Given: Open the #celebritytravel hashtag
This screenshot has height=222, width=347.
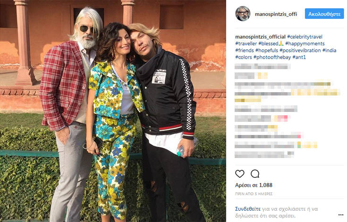Looking at the screenshot, I should coord(305,37).
